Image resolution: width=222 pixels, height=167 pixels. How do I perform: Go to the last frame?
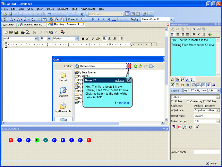pyautogui.click(x=109, y=19)
